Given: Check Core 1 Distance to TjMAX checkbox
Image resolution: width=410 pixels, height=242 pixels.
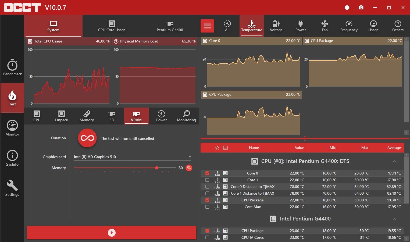Looking at the screenshot, I should click(207, 193).
